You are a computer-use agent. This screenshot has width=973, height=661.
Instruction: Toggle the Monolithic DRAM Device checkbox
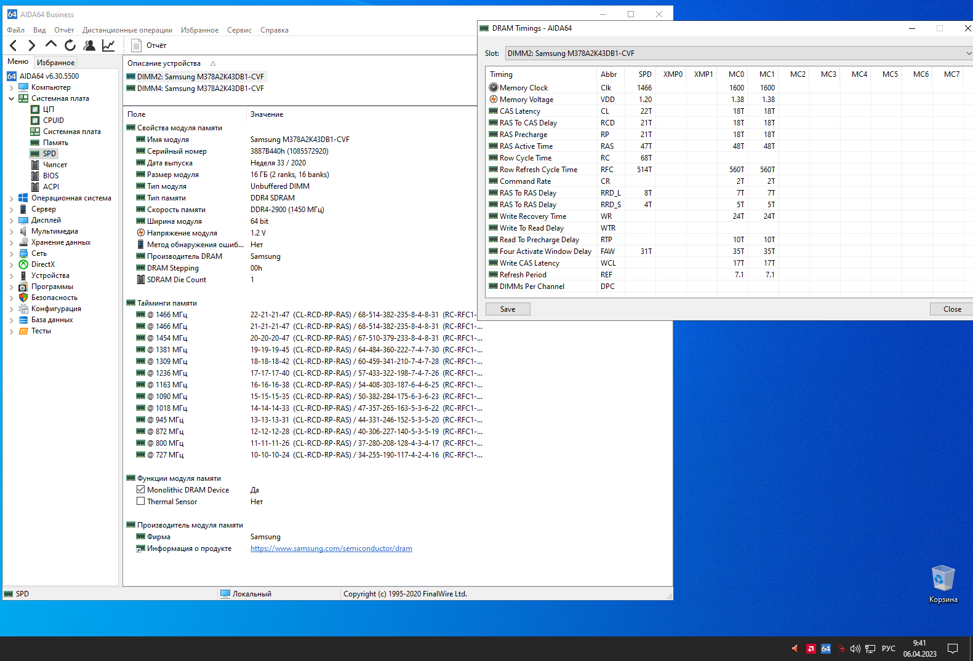[x=140, y=490]
